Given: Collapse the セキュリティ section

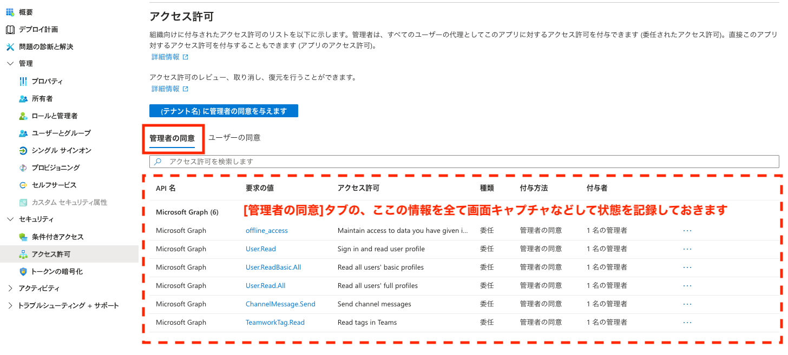Looking at the screenshot, I should click(10, 219).
